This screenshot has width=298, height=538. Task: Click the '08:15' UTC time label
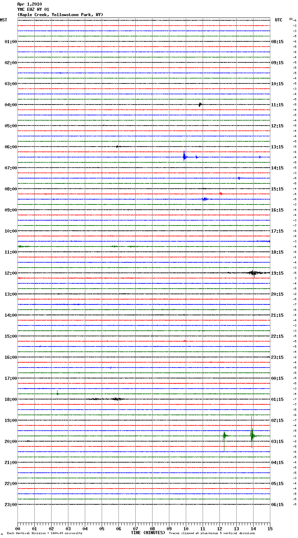277,42
